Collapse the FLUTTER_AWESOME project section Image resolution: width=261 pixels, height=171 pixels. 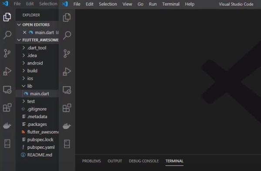(x=19, y=40)
